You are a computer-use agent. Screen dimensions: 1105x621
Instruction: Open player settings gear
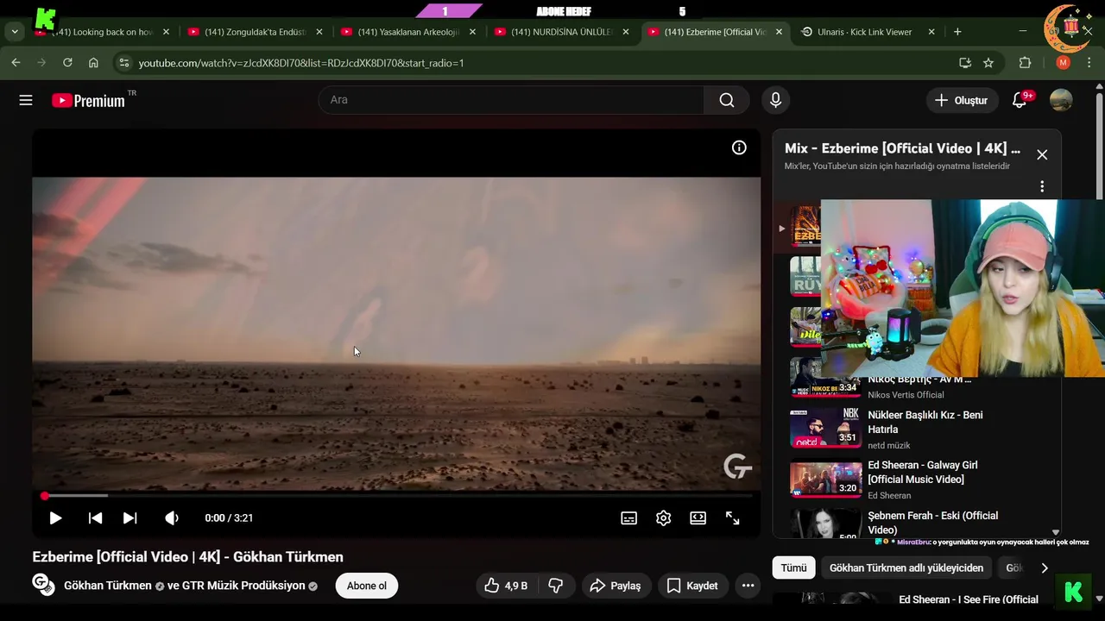click(x=663, y=517)
